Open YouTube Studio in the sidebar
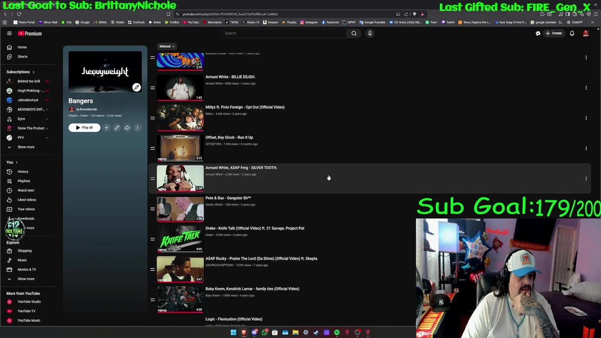This screenshot has height=338, width=601. [29, 302]
